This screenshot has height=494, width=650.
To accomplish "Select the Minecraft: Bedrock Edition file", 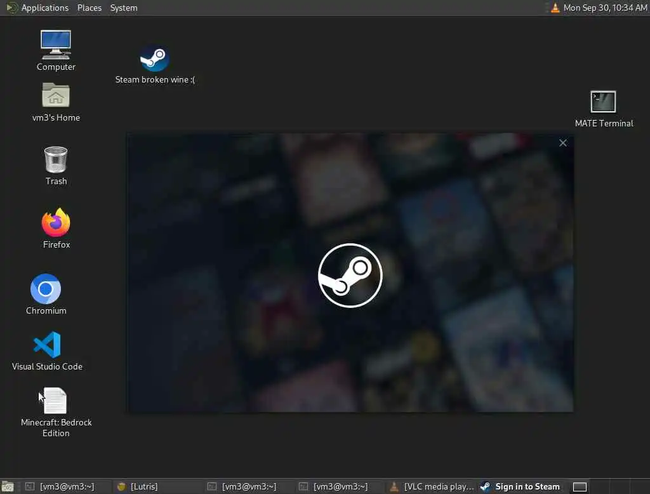I will coord(56,412).
